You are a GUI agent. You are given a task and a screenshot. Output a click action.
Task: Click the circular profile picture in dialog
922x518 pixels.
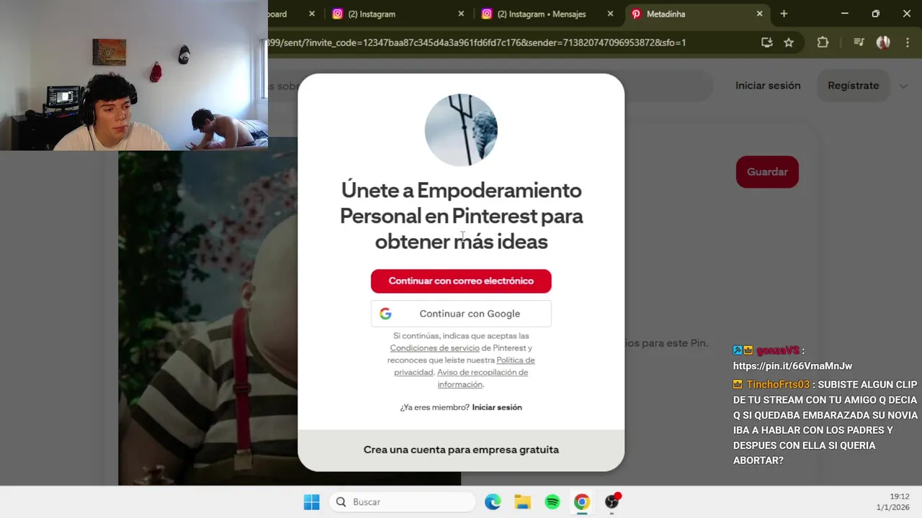coord(461,130)
